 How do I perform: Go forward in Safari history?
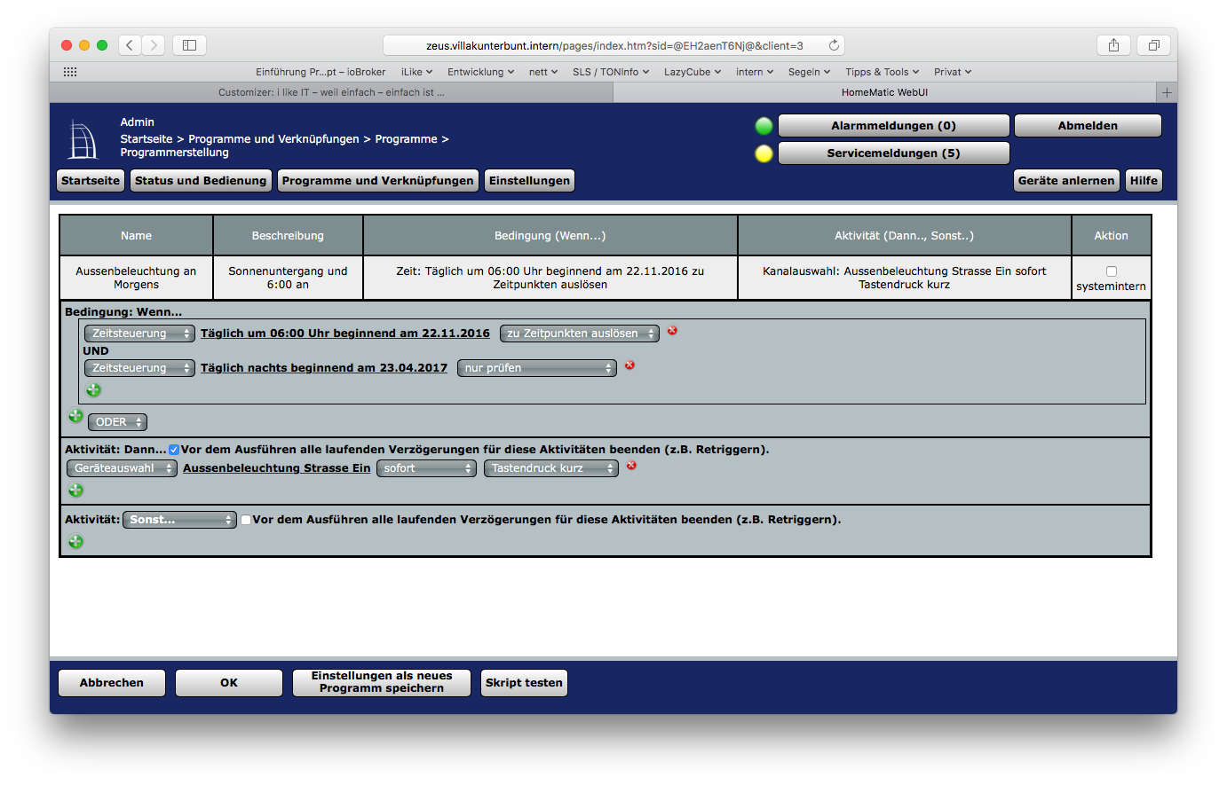[154, 45]
